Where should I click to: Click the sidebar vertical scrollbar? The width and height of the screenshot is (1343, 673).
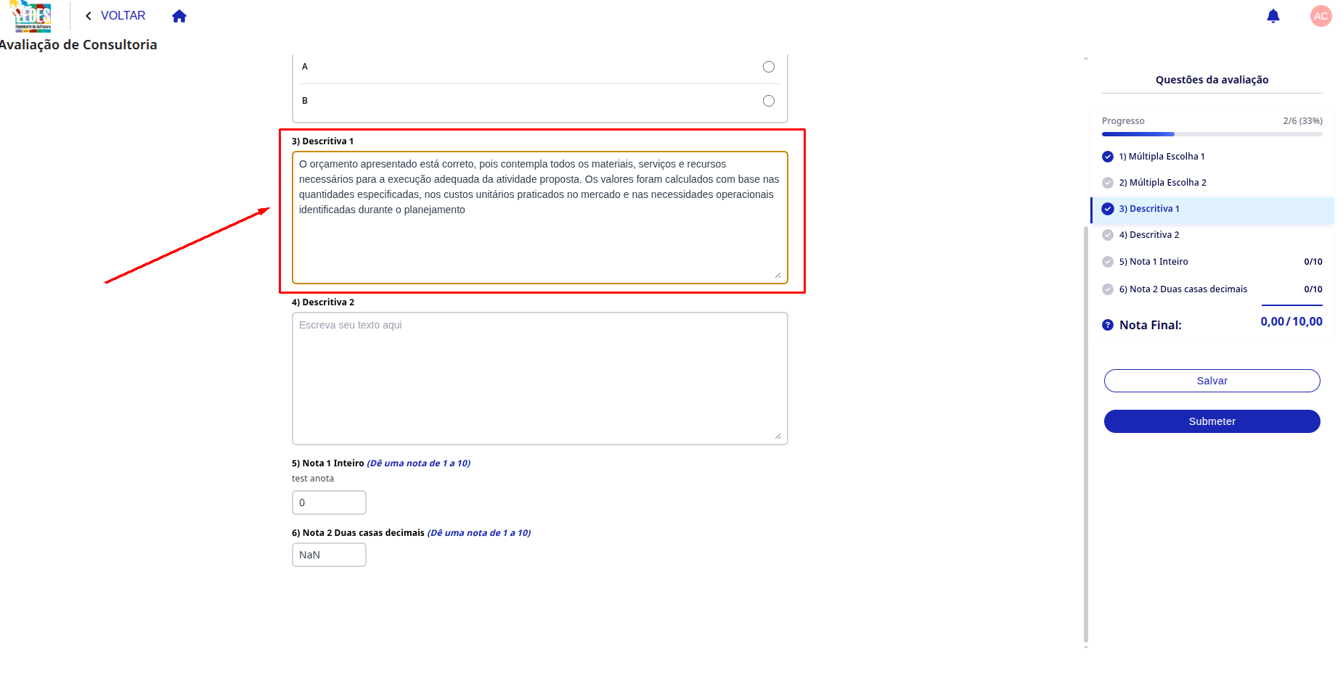(x=1086, y=434)
